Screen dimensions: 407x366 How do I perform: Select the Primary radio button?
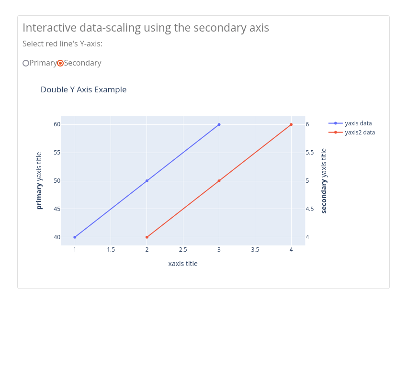click(26, 63)
